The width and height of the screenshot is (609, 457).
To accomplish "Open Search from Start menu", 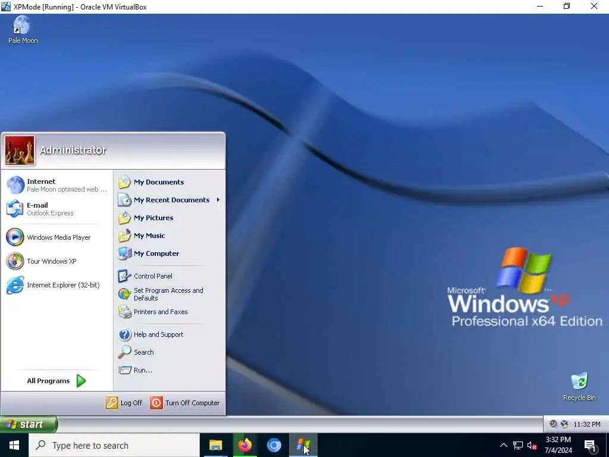I will tap(169, 352).
